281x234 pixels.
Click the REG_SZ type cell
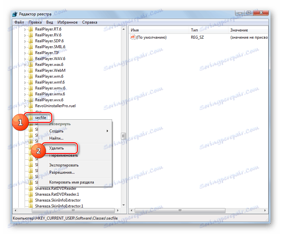click(x=197, y=37)
